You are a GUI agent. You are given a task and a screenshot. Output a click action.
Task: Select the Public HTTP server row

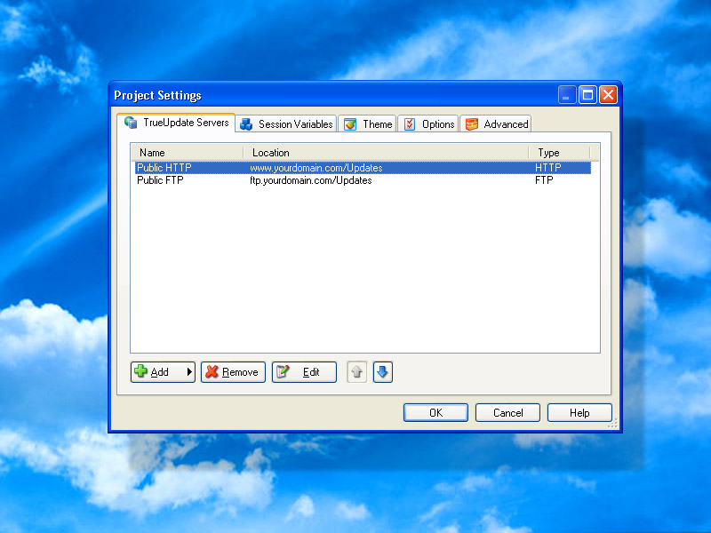point(363,168)
